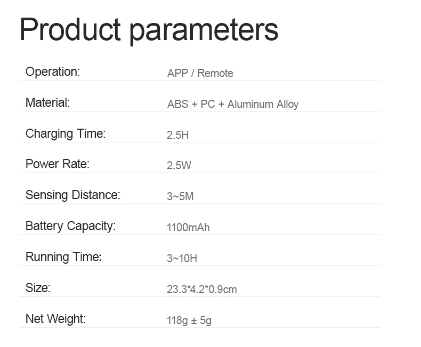
Task: Click the 118g ± 5g weight value
Action: [189, 320]
